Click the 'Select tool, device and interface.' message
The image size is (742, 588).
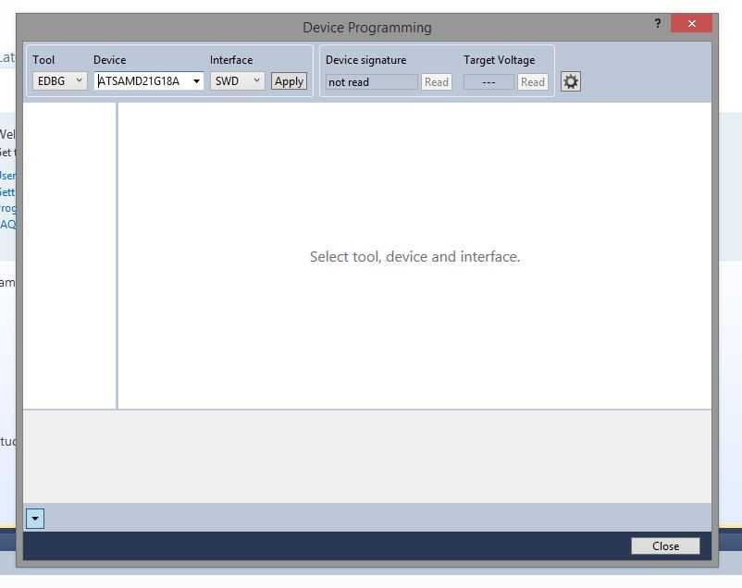click(x=414, y=257)
